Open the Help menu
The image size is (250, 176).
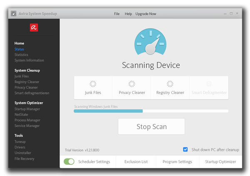128,14
